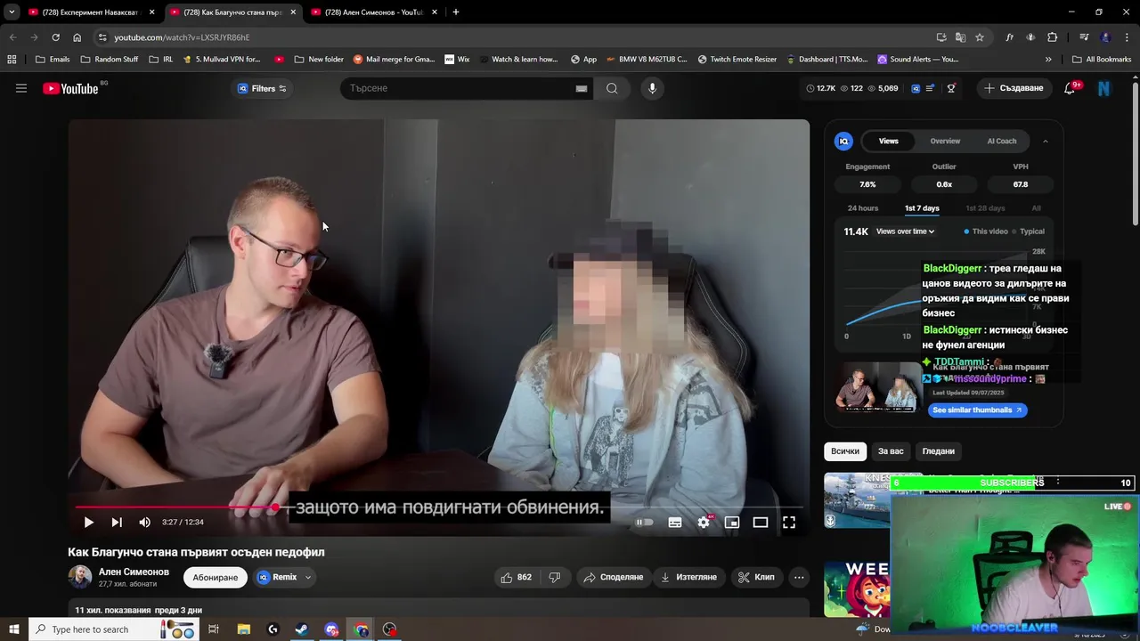Viewport: 1140px width, 641px height.
Task: Select the Всички chip filter
Action: click(845, 451)
